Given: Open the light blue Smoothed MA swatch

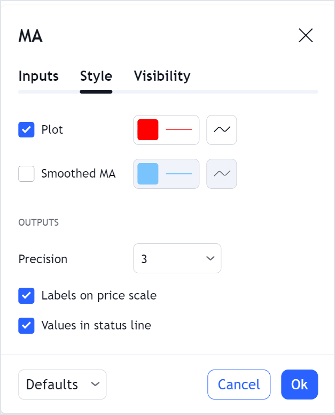Looking at the screenshot, I should 148,174.
